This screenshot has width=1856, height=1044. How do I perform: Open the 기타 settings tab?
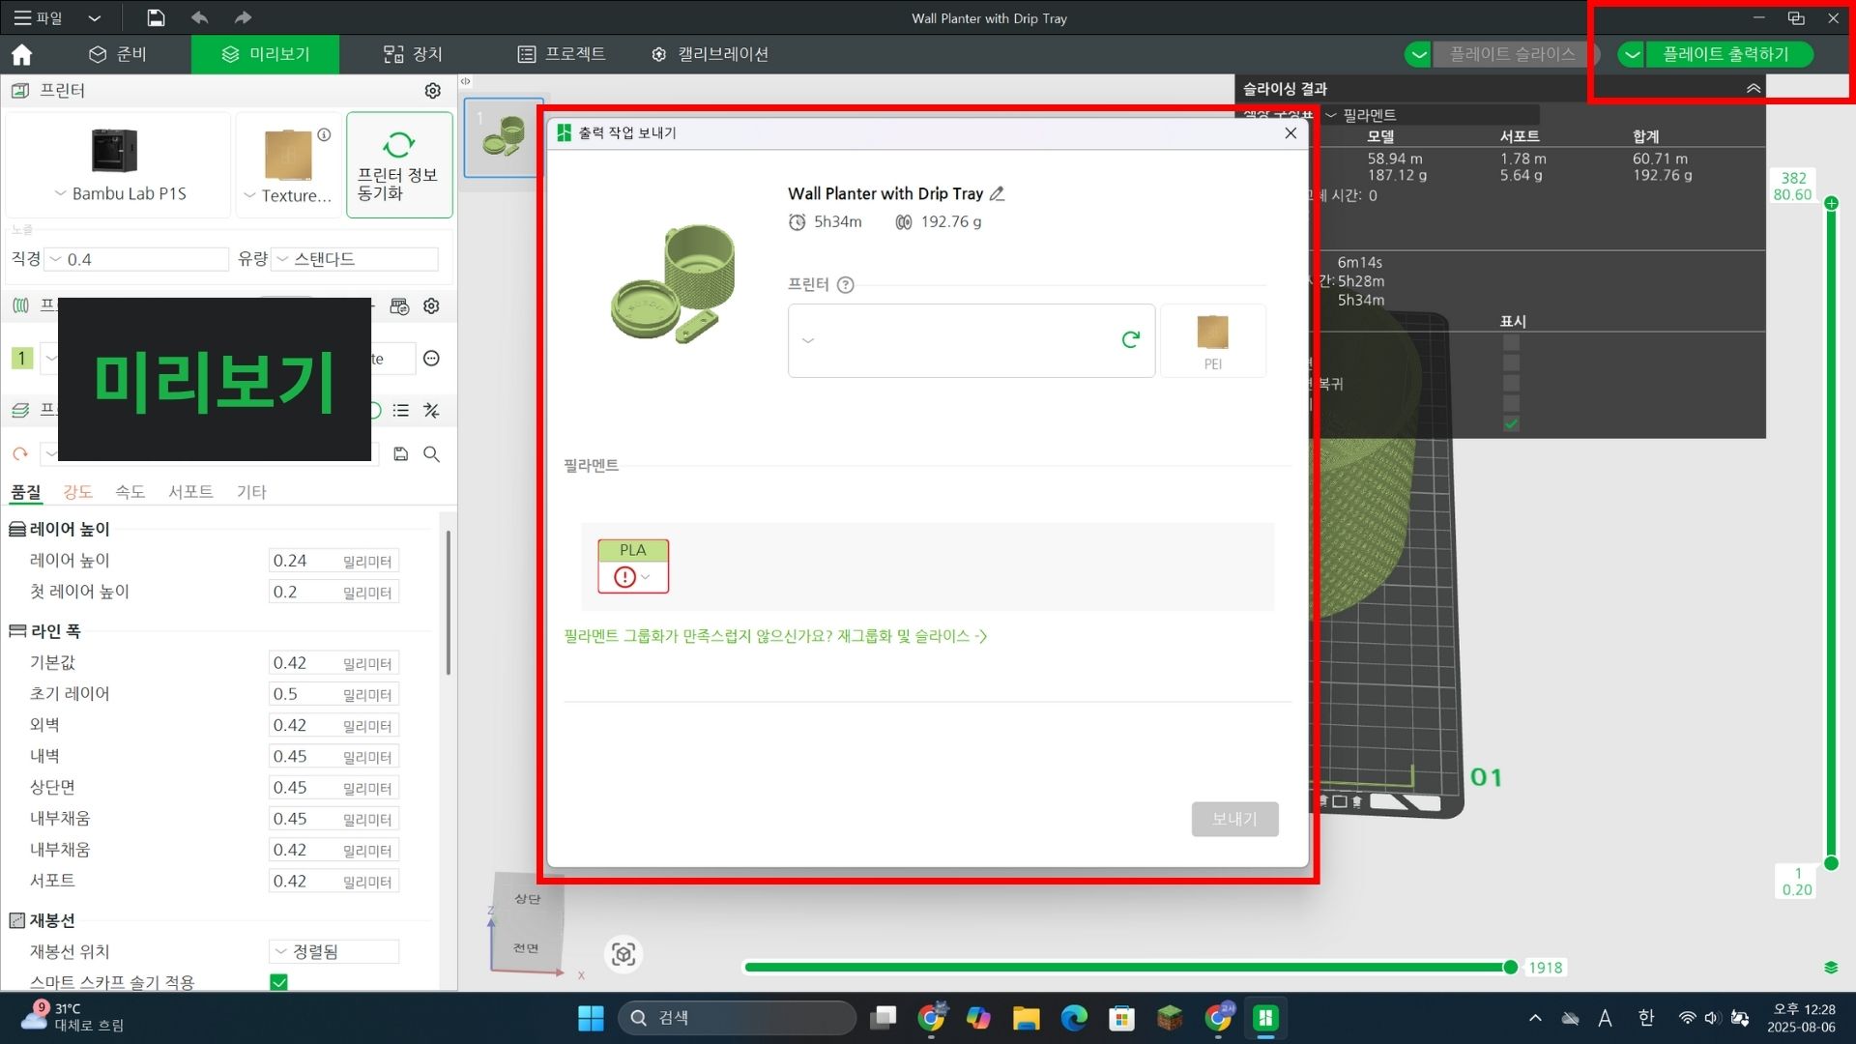(x=251, y=492)
